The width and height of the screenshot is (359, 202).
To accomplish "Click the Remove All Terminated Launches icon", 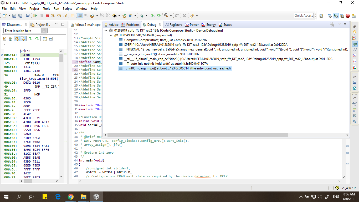I will [x=332, y=24].
